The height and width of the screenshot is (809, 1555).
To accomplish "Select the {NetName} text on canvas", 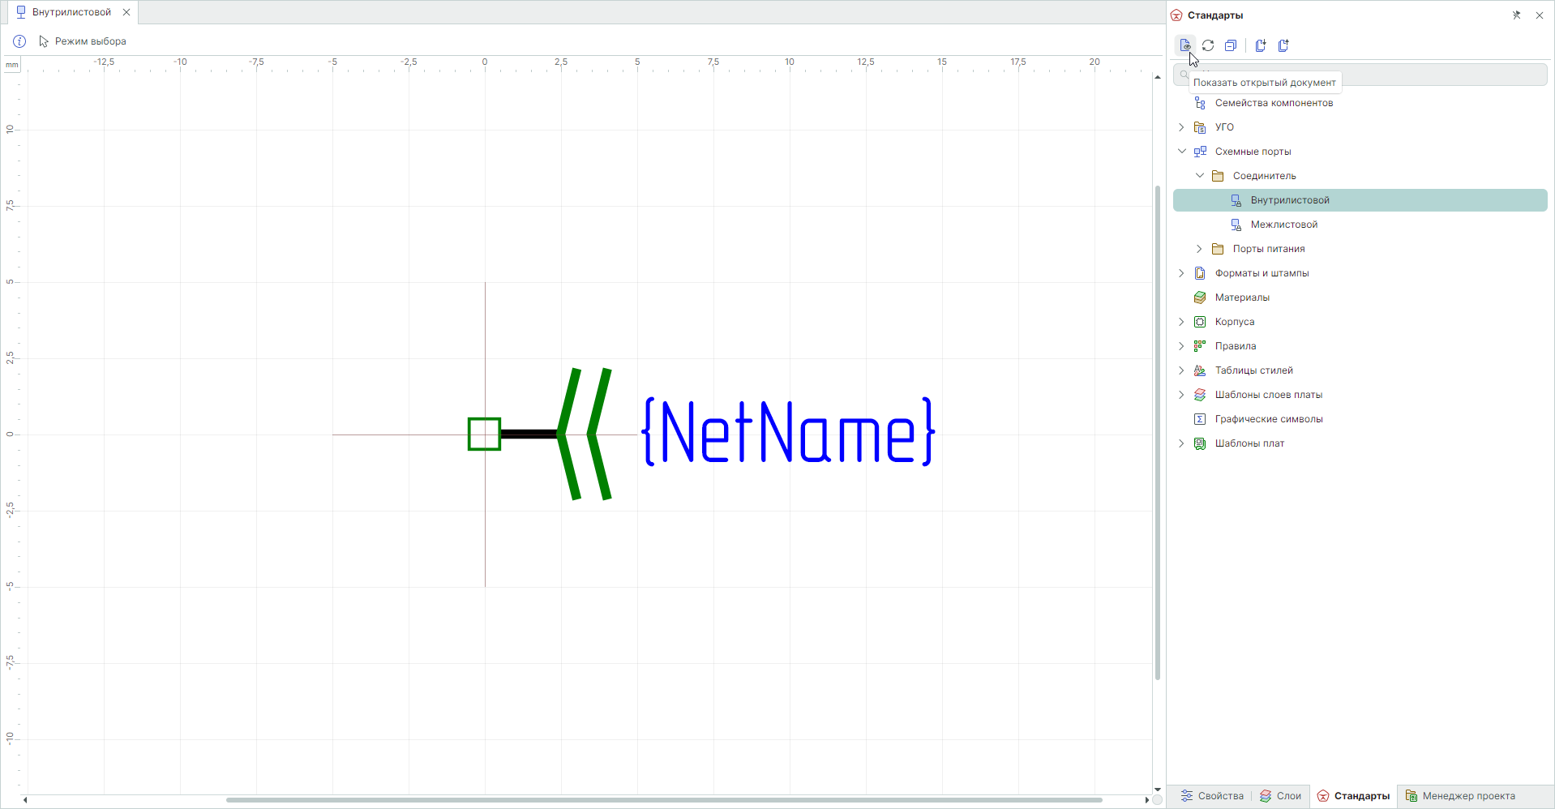I will pyautogui.click(x=788, y=431).
